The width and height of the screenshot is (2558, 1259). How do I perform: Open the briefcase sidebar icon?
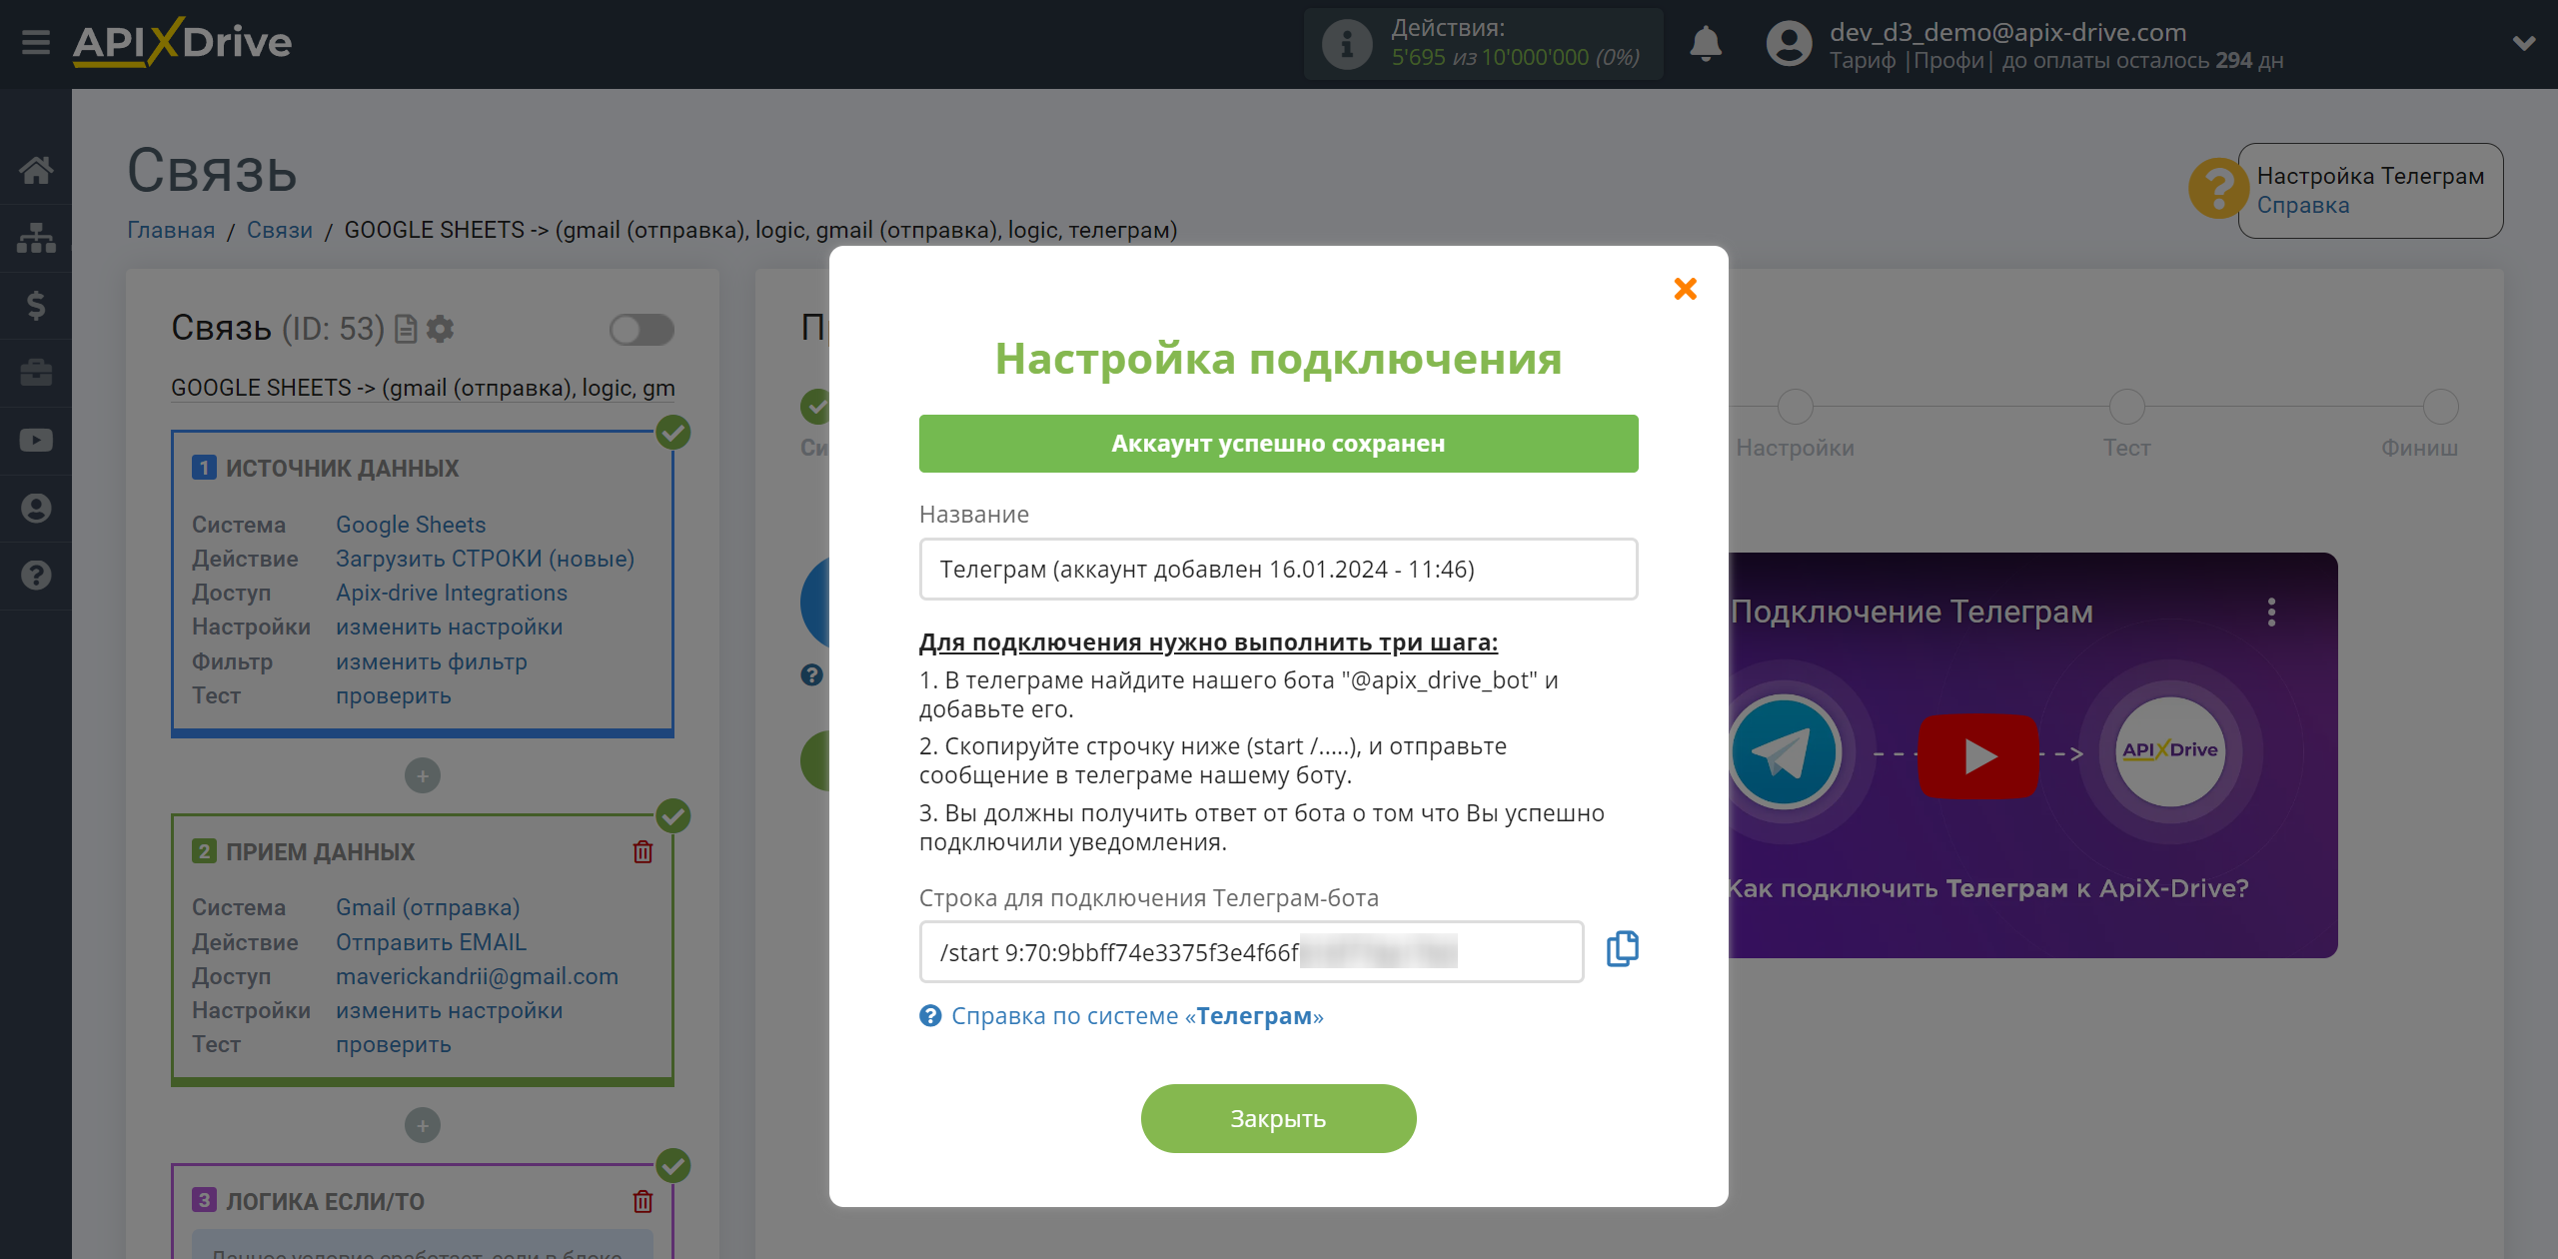(x=36, y=373)
